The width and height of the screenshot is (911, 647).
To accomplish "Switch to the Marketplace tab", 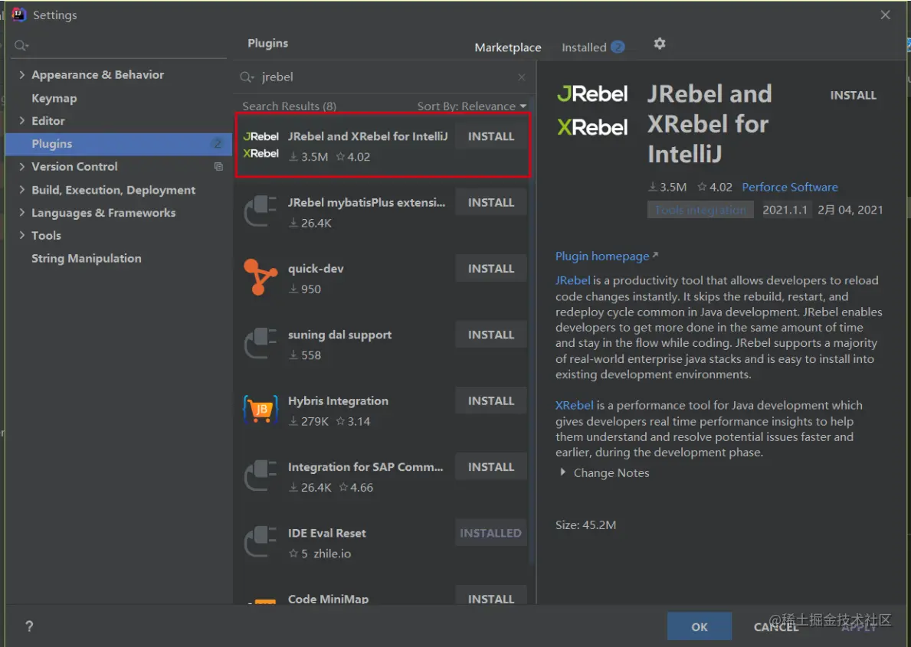I will (x=508, y=47).
